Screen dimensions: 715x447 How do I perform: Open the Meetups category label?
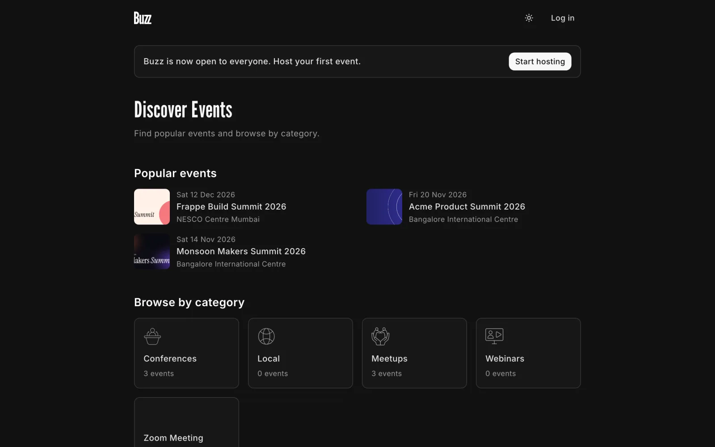coord(389,358)
